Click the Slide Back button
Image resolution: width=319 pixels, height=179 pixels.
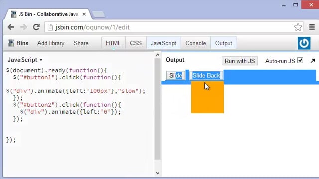[x=206, y=75]
